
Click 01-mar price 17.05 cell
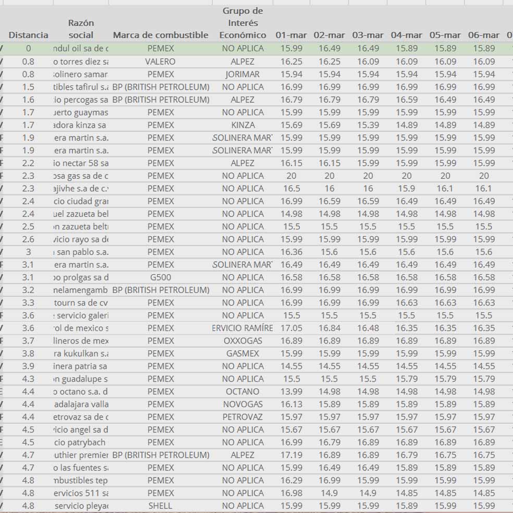tap(291, 328)
